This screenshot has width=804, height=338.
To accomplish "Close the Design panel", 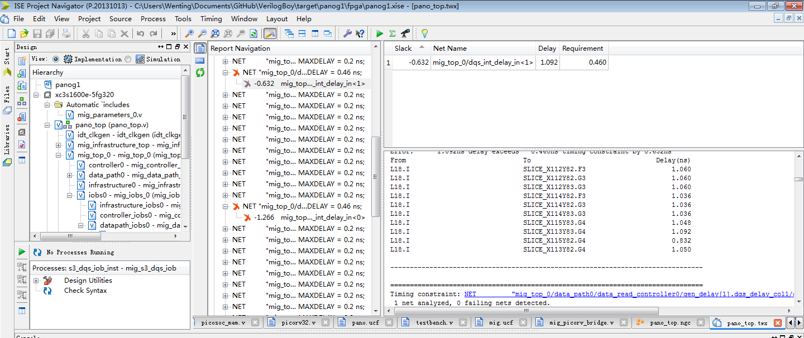I will [186, 47].
